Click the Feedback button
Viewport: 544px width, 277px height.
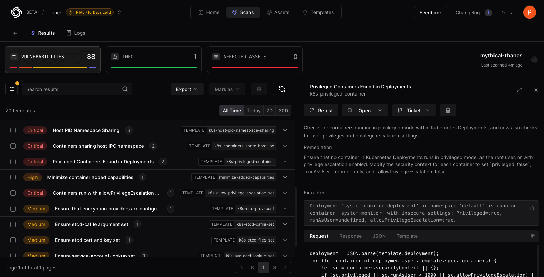click(x=430, y=13)
